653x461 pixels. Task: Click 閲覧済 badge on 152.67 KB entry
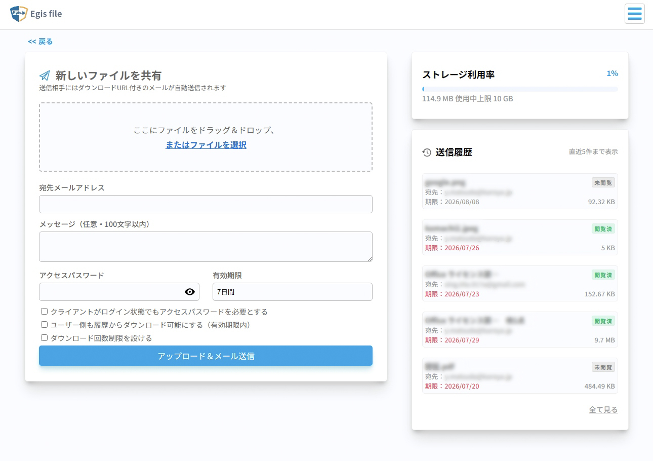pyautogui.click(x=603, y=275)
